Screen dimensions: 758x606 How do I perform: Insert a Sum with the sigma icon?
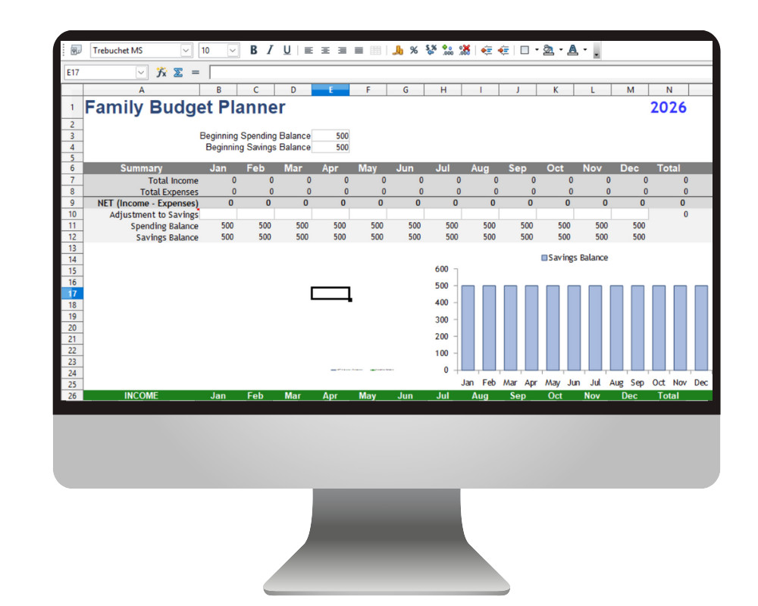[178, 72]
